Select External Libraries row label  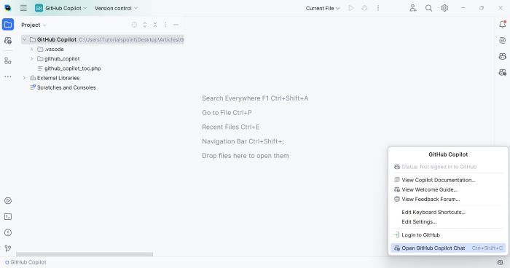[58, 78]
